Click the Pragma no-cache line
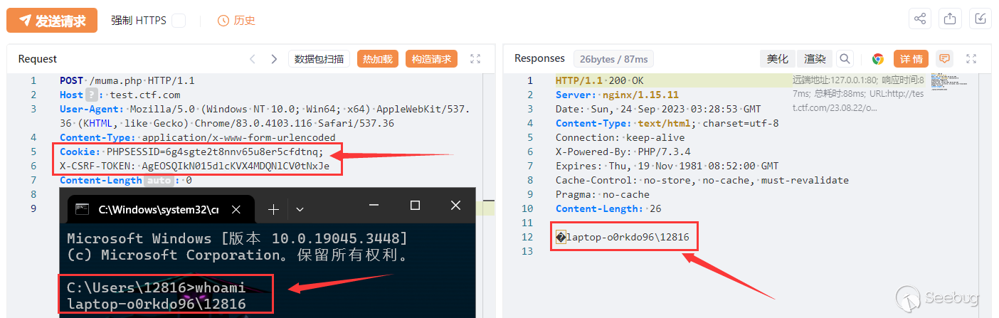 point(602,194)
